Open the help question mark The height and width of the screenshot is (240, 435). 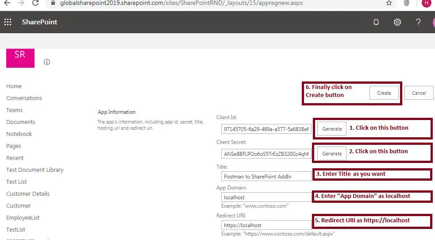[418, 22]
